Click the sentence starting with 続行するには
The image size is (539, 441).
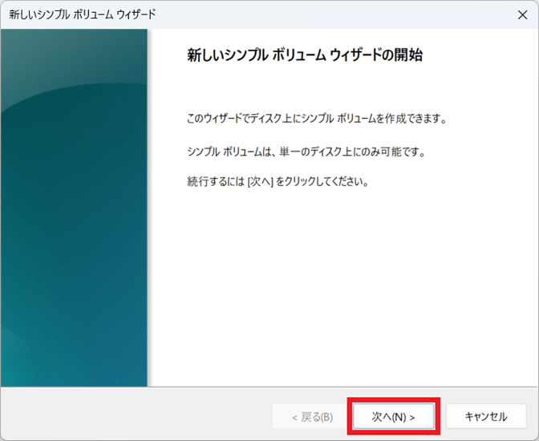pos(277,182)
